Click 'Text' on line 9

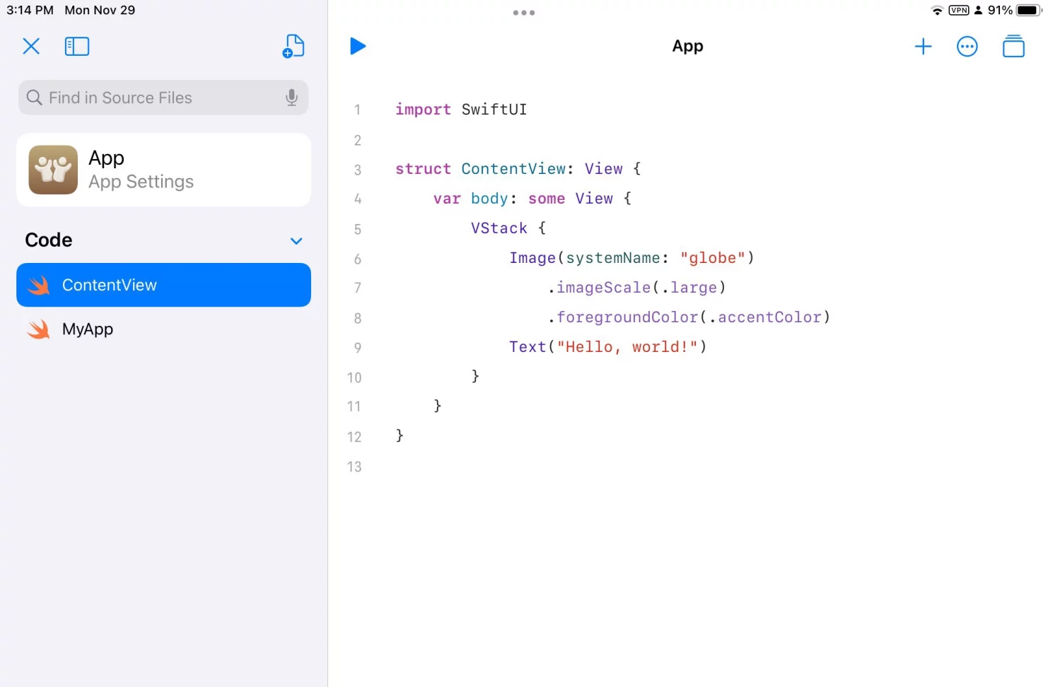click(x=528, y=347)
